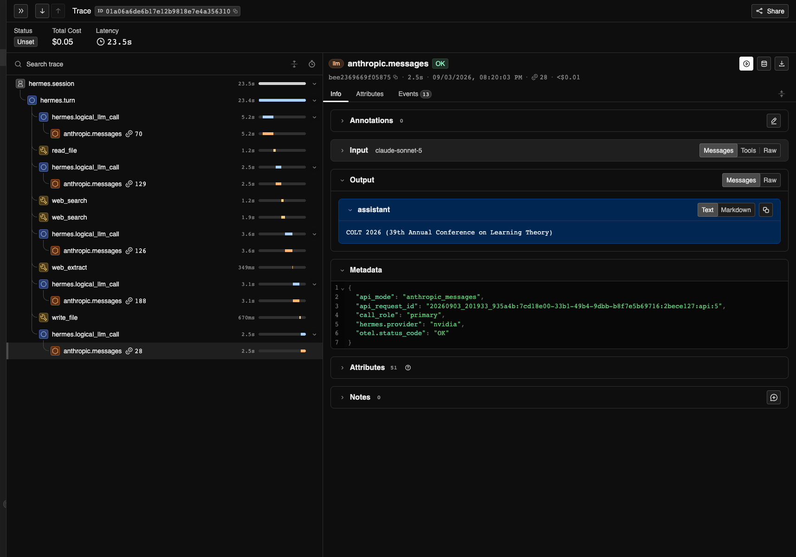The image size is (796, 557).
Task: Copy the span ID bee2369669f05875
Action: click(395, 78)
